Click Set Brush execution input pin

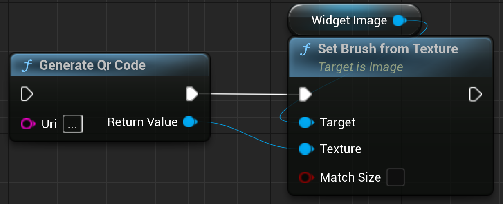tap(305, 94)
